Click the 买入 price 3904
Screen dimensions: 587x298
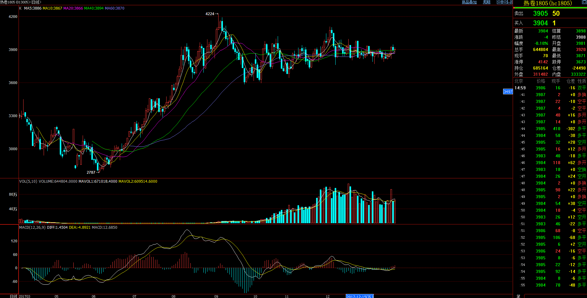point(540,23)
